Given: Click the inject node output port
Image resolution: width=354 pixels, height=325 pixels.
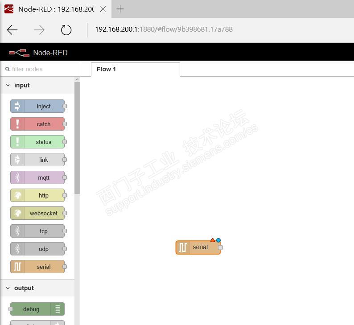Looking at the screenshot, I should pyautogui.click(x=65, y=106).
